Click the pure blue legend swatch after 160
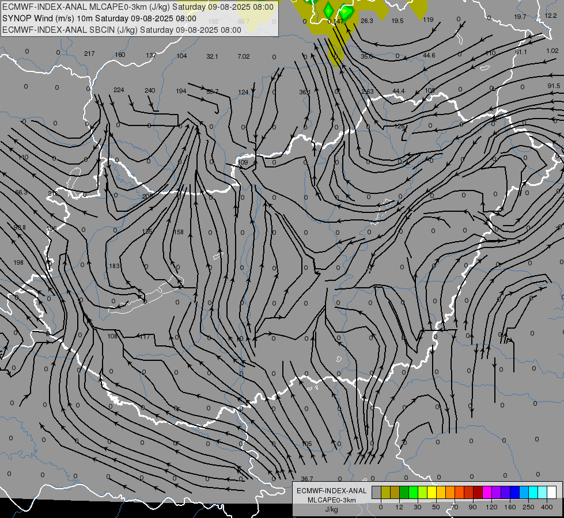The height and width of the screenshot is (518, 564). click(x=514, y=493)
